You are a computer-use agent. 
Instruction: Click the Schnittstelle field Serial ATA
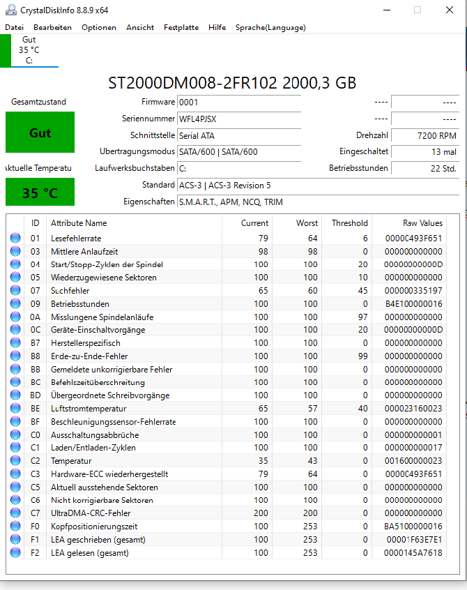tap(239, 135)
